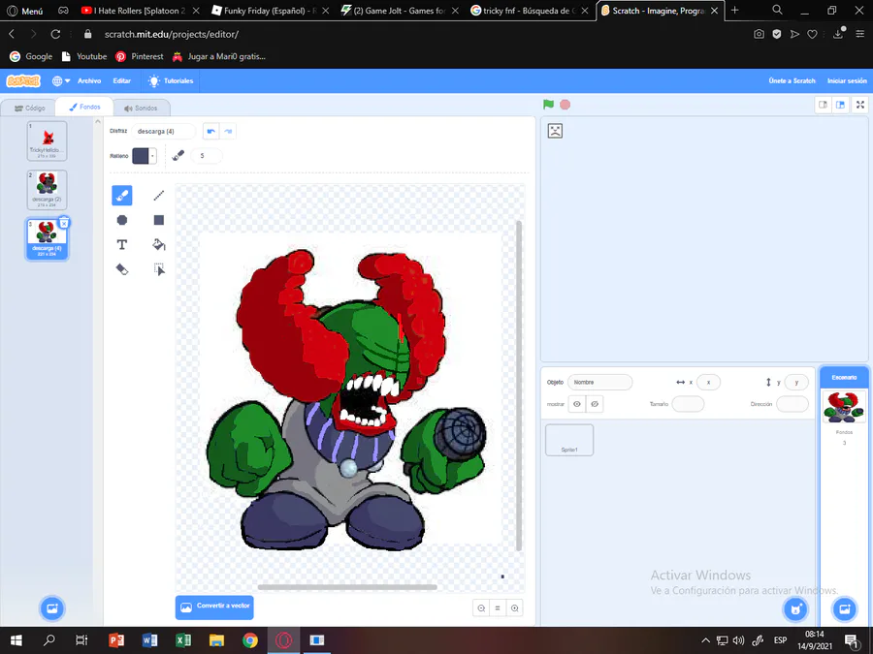Screen dimensions: 873x654
Task: Click the Choose a Backdrop button near stage
Action: (844, 609)
